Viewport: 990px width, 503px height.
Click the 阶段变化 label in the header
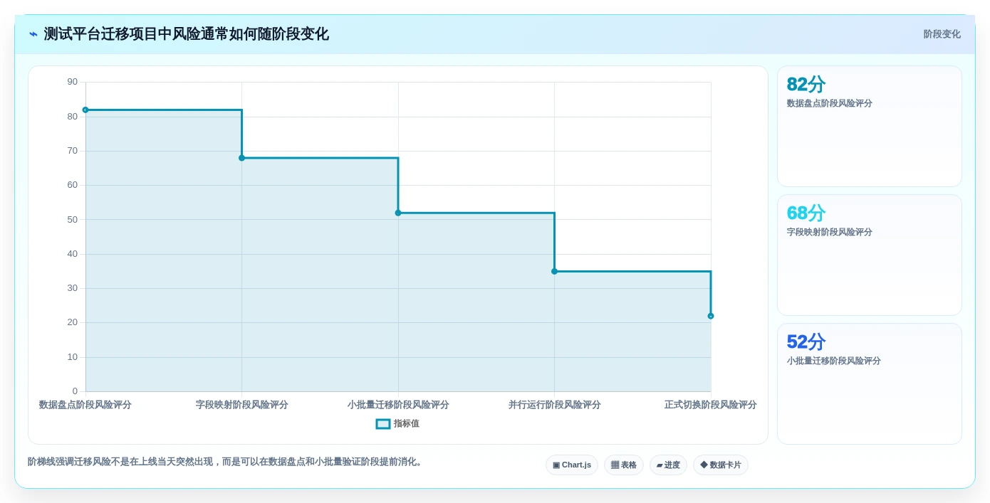[942, 34]
